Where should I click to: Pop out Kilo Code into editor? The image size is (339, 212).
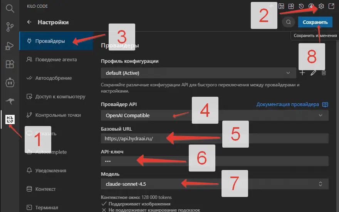331,7
